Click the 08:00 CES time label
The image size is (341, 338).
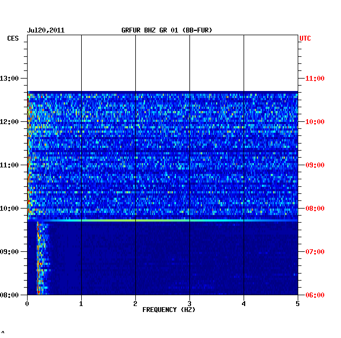[9, 295]
